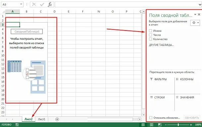Click the СводнаяТаблица1 placeholder box
The width and height of the screenshot is (202, 127).
[27, 32]
